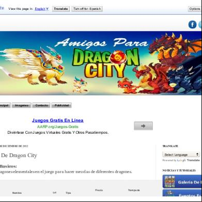The image size is (202, 202).
Task: Turn off translation for Spanish
Action: point(87,9)
